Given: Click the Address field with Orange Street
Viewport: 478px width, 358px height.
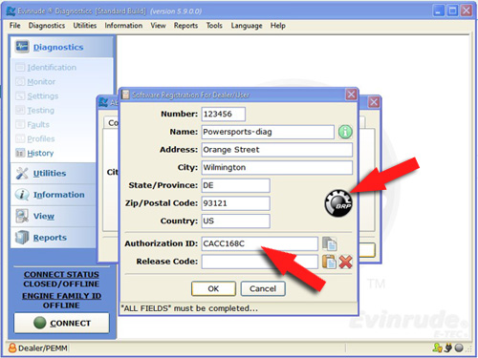Looking at the screenshot, I should pos(277,150).
